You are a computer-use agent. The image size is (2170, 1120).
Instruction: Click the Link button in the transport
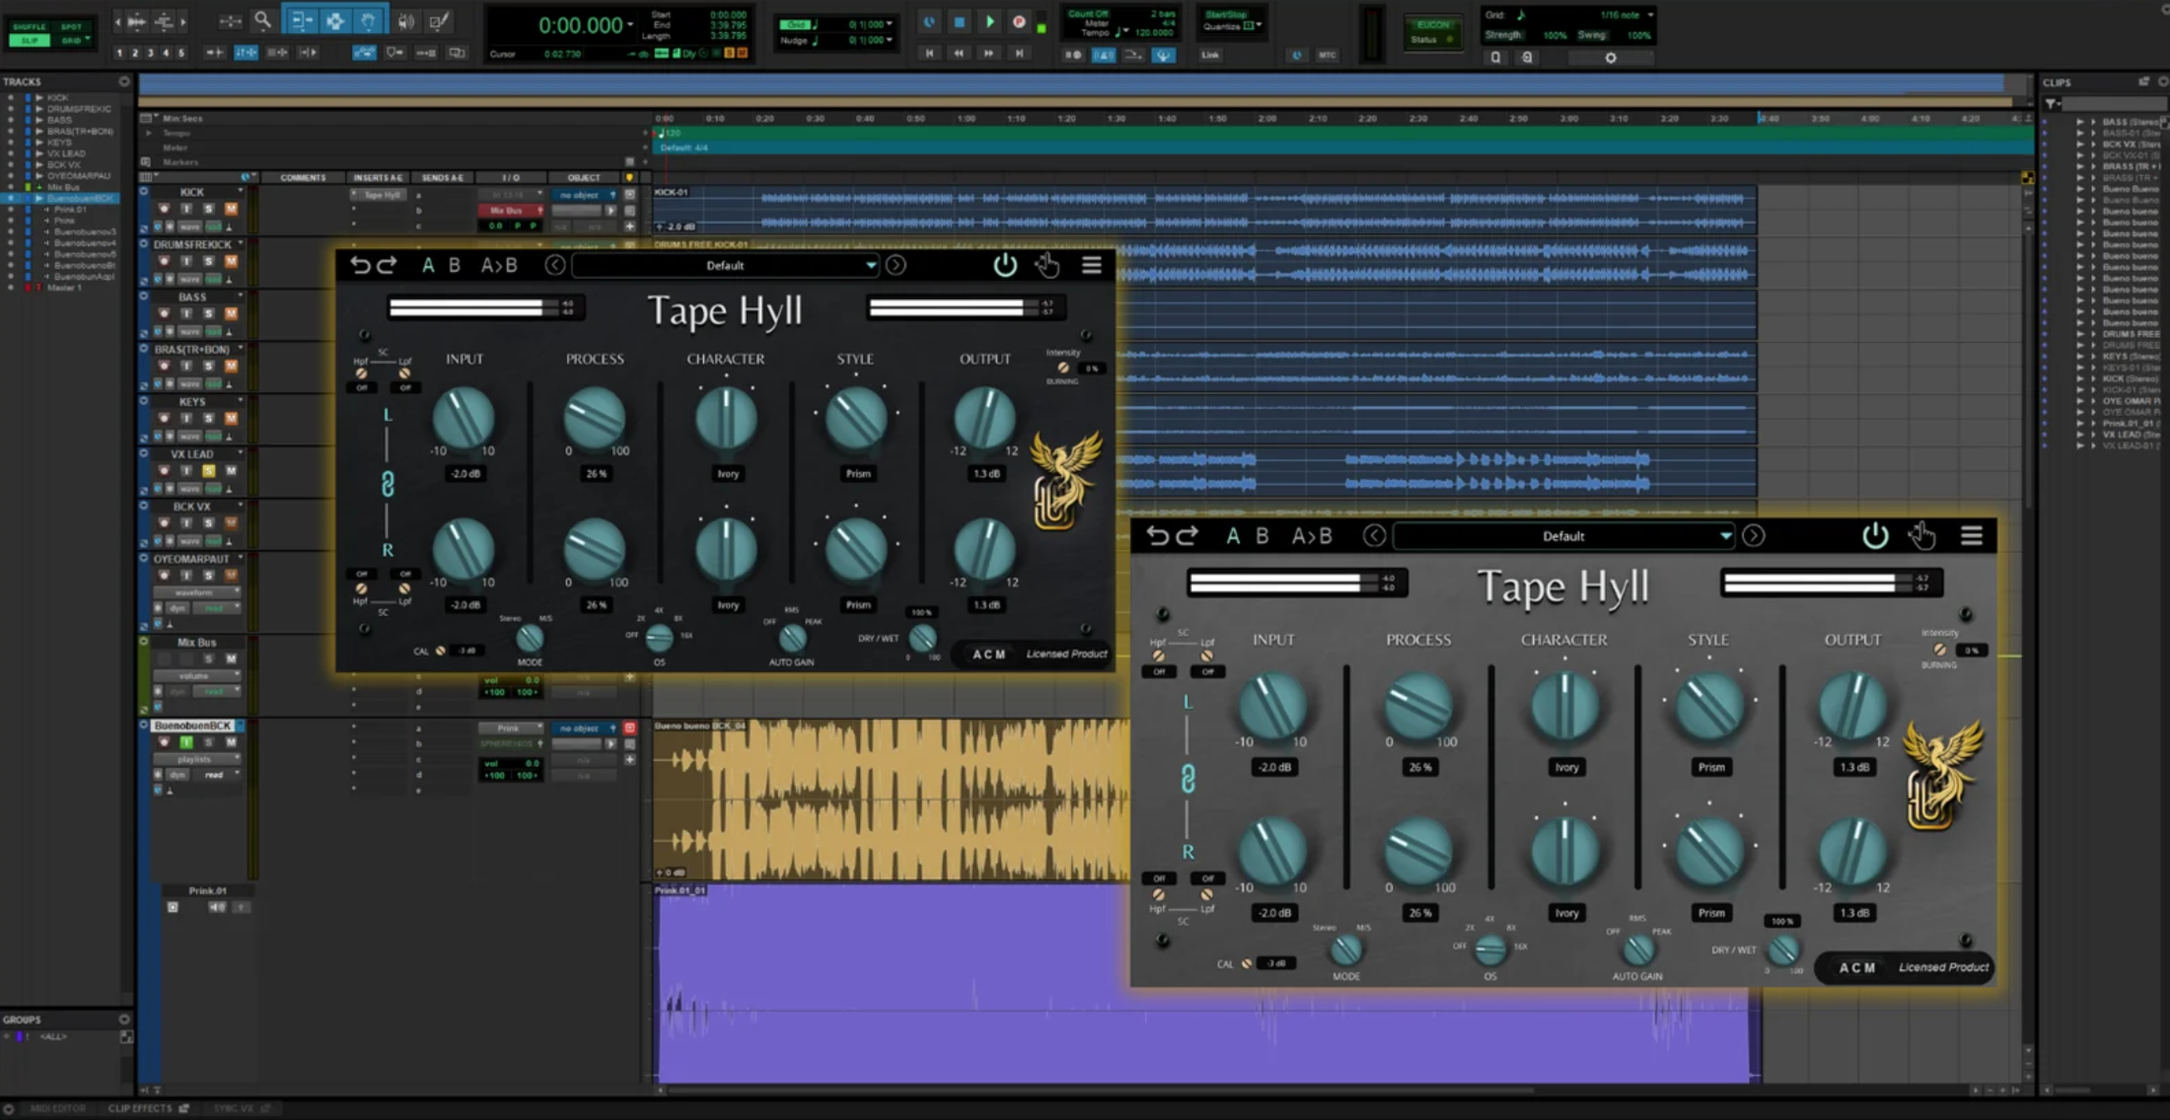pos(1210,55)
